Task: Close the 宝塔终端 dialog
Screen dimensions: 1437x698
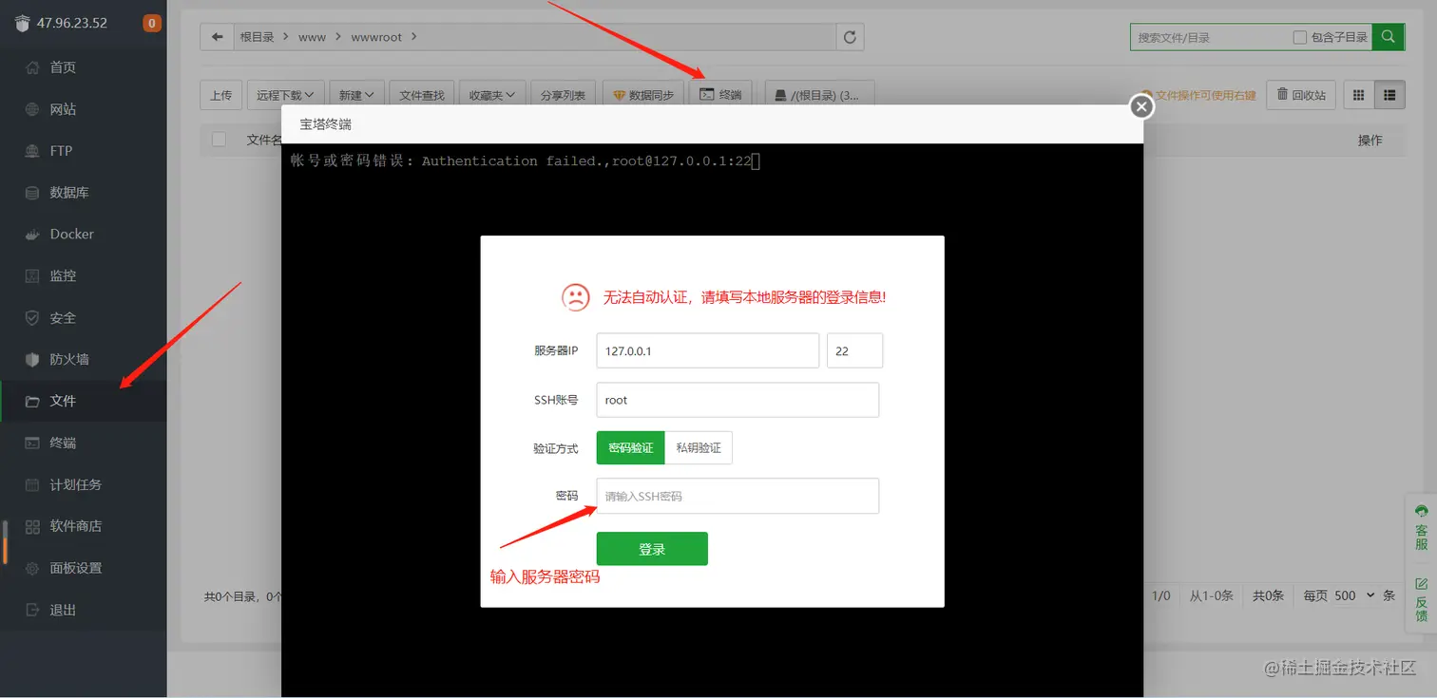Action: click(1142, 106)
